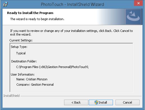Click the UAC shield icon on Install
This screenshot has height=110, width=145.
[x=96, y=102]
